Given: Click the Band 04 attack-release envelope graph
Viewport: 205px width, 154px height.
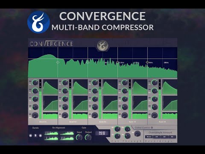Looking at the screenshot, I should pyautogui.click(x=140, y=87).
